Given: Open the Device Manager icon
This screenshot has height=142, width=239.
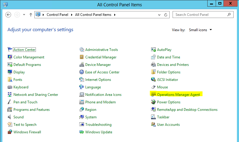Looking at the screenshot, I should pyautogui.click(x=82, y=65).
